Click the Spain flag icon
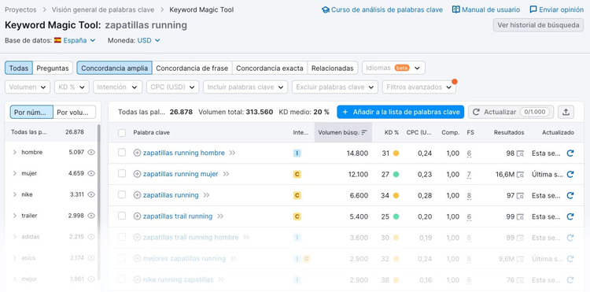Screen dimensions: 590x292 click(x=57, y=40)
